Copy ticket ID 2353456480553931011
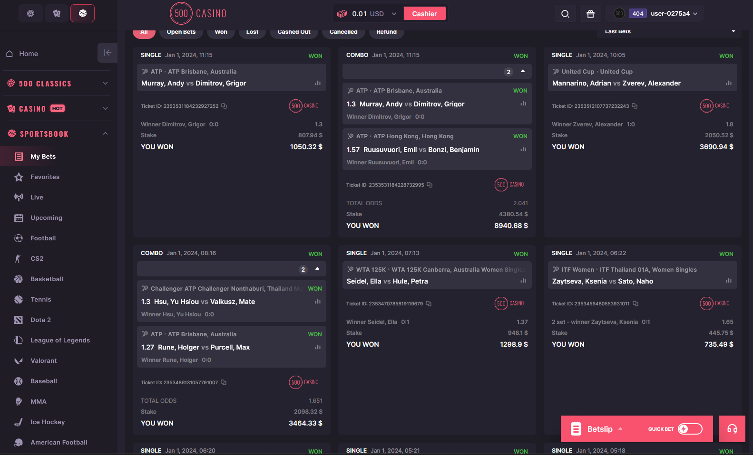The height and width of the screenshot is (455, 753). [x=636, y=303]
